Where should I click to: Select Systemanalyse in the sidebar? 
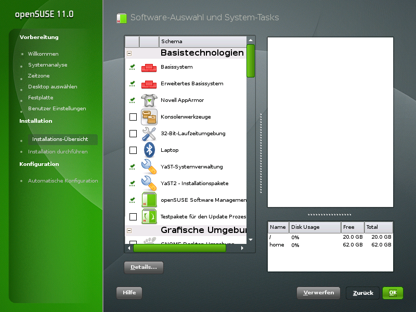click(x=48, y=65)
